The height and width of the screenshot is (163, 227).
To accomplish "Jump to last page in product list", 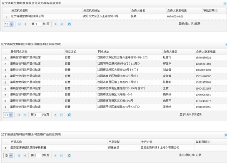I will pos(61,156).
